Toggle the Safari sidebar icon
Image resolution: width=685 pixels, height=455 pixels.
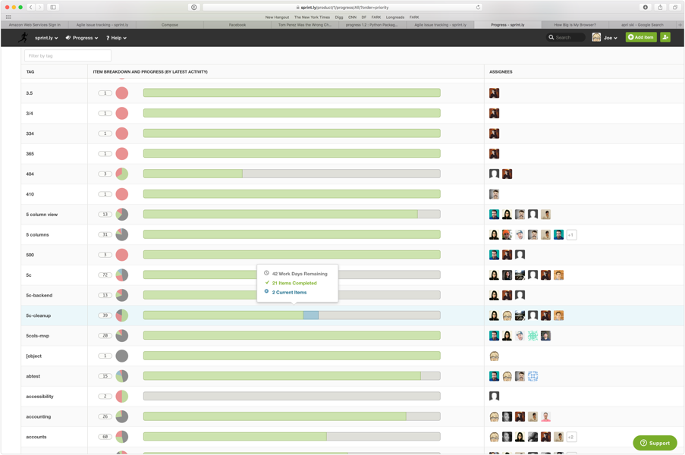point(53,7)
